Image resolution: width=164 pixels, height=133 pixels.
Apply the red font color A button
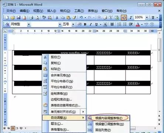(138, 24)
